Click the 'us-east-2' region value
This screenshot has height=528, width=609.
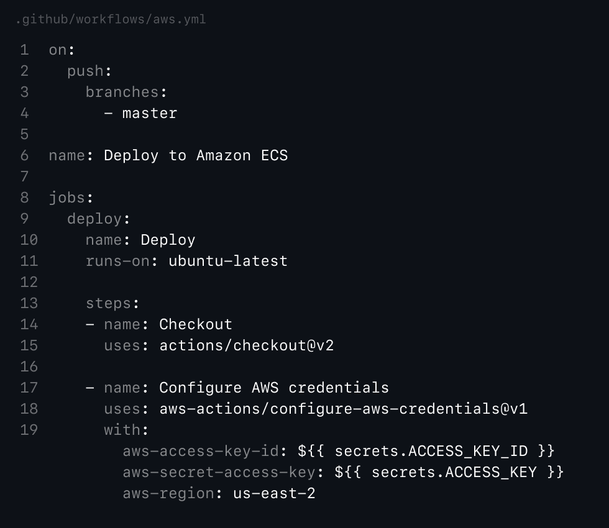click(274, 493)
